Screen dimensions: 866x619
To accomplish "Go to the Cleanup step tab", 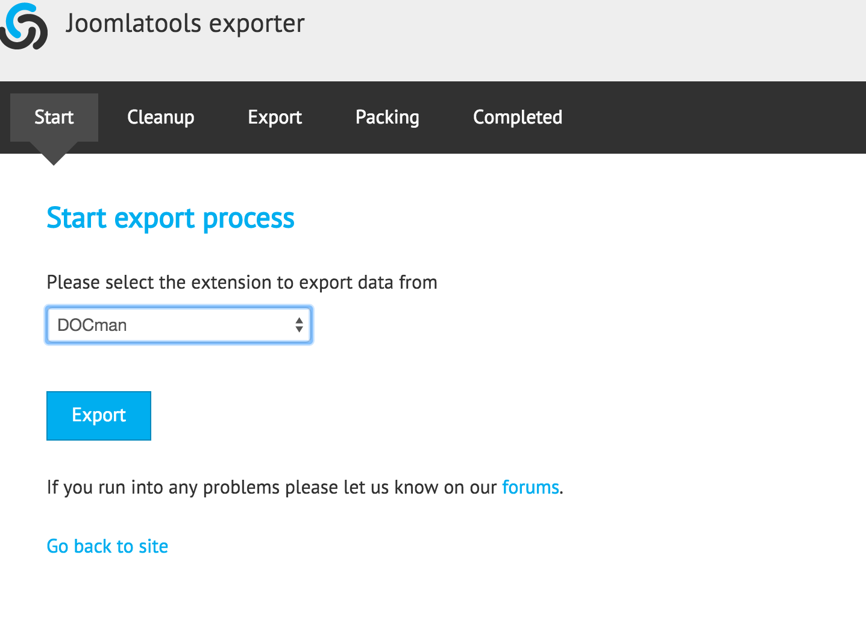I will (x=161, y=117).
